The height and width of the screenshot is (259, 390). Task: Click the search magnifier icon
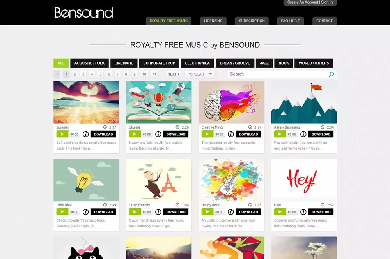[x=331, y=74]
